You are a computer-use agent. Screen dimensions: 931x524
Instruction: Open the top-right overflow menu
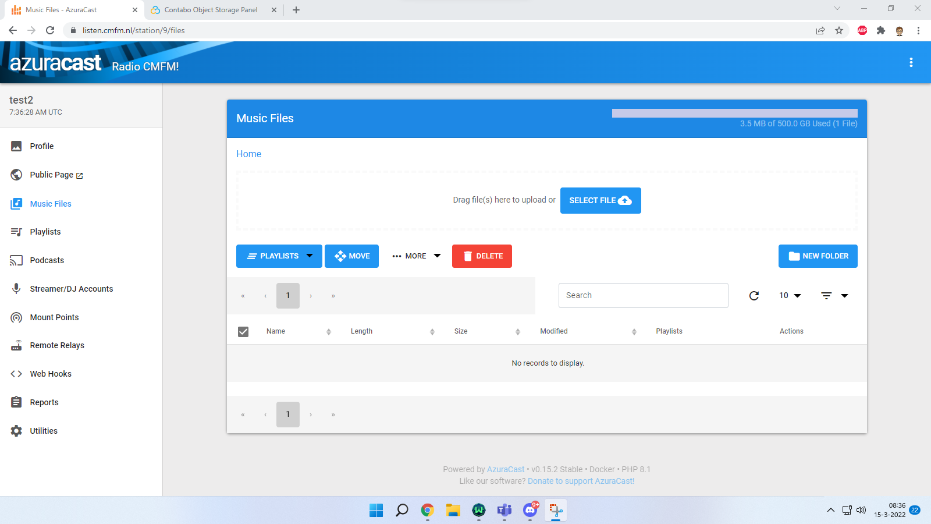coord(911,62)
